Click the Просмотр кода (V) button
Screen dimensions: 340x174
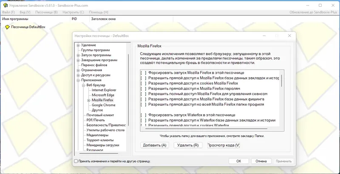tap(224, 145)
